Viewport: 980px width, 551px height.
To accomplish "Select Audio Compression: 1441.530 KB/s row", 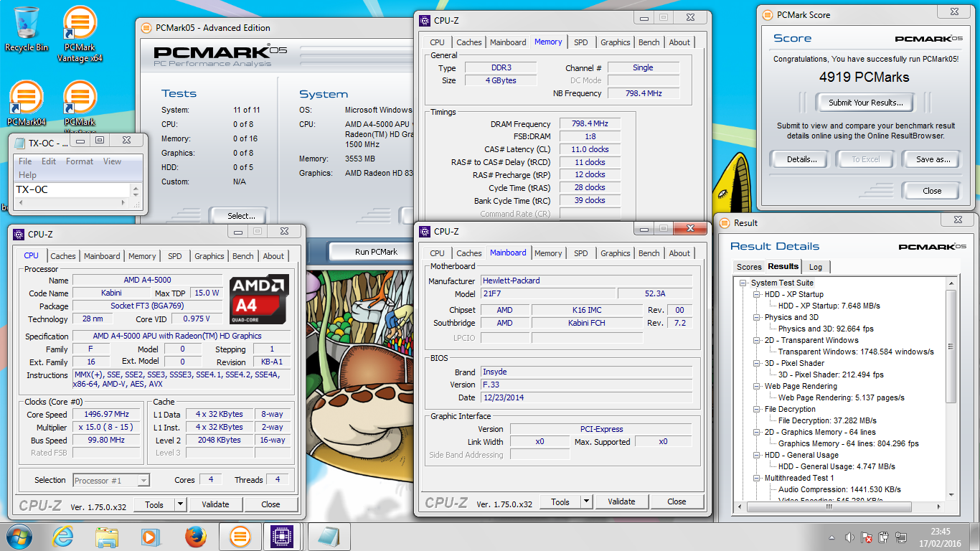I will click(839, 489).
